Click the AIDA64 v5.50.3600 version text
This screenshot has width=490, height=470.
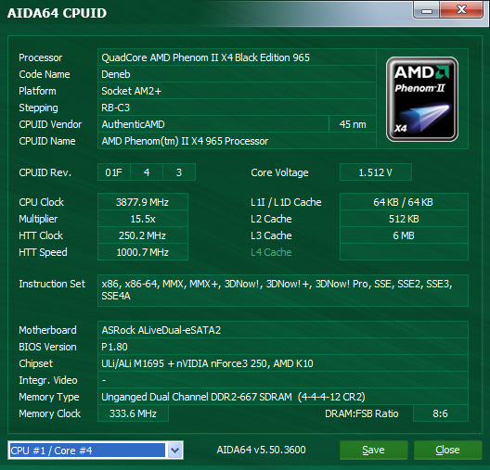point(262,450)
